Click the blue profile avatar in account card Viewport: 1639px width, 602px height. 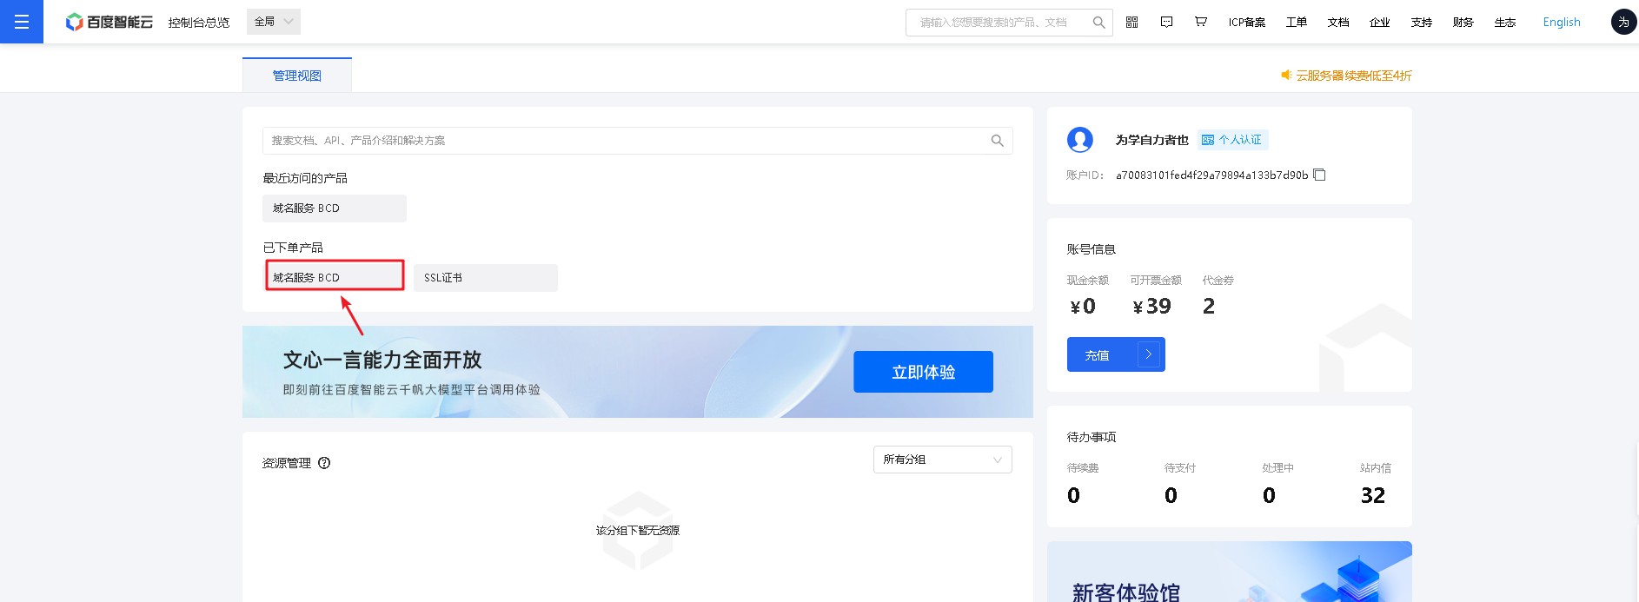(x=1080, y=140)
